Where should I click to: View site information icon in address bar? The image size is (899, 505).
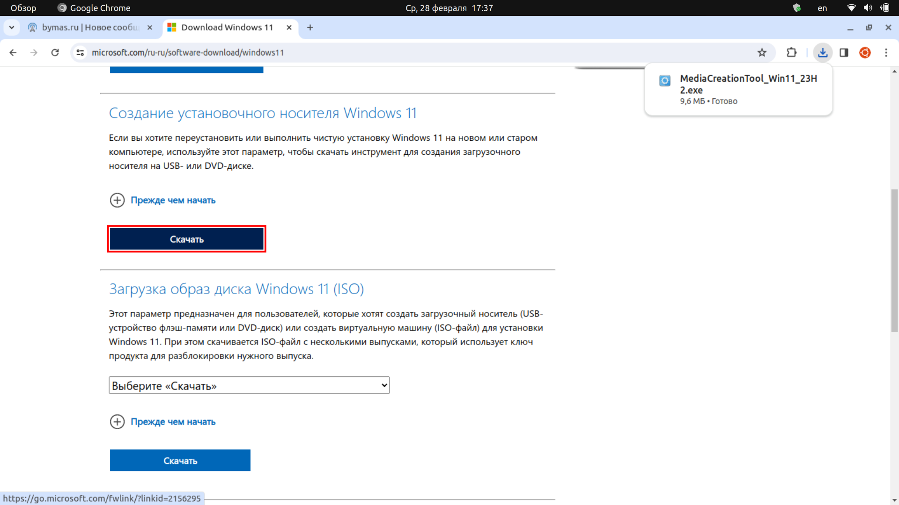[x=81, y=53]
